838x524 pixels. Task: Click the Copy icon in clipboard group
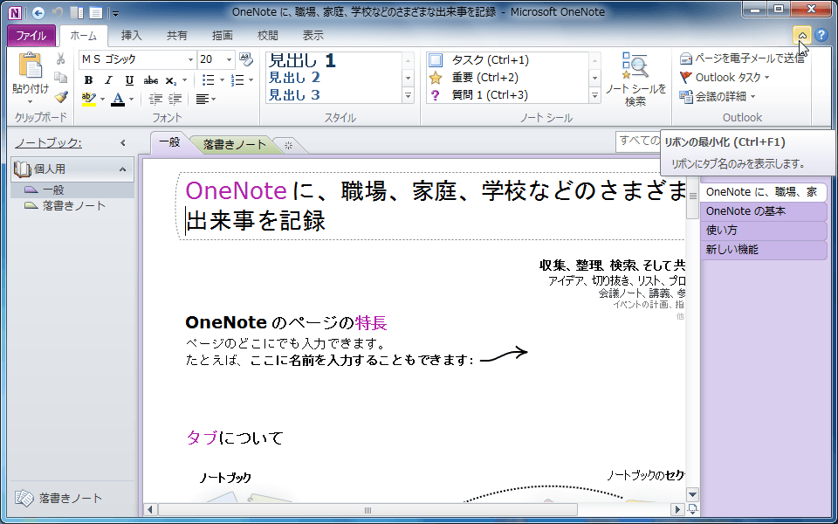pyautogui.click(x=61, y=78)
